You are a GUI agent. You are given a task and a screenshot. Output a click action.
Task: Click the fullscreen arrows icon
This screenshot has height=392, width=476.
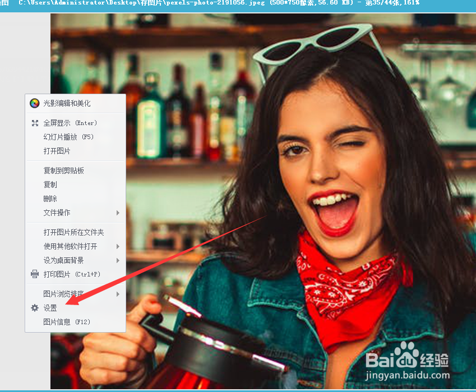(35, 123)
